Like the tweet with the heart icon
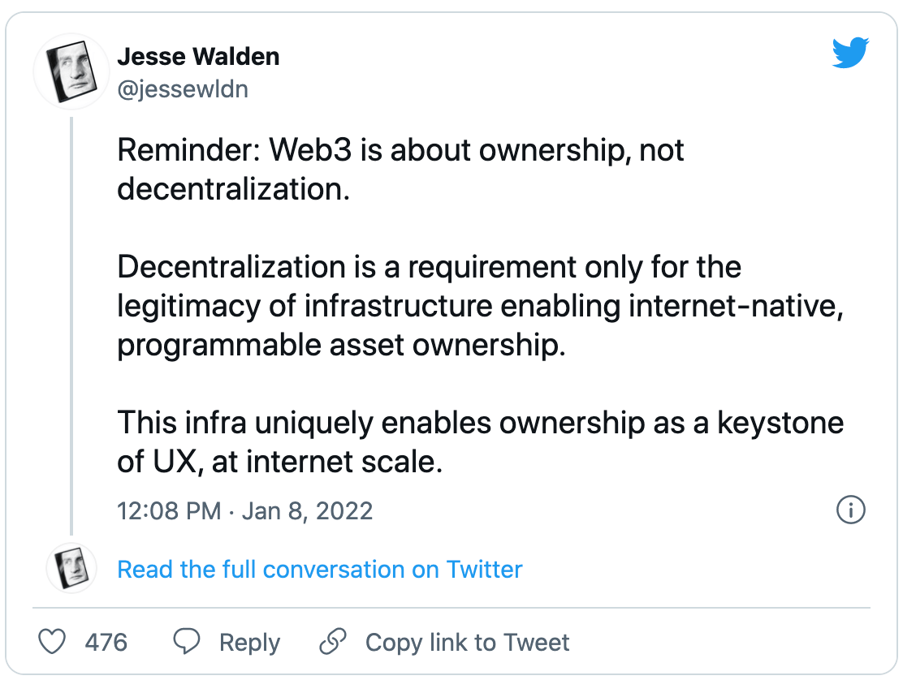This screenshot has width=903, height=680. (x=53, y=643)
